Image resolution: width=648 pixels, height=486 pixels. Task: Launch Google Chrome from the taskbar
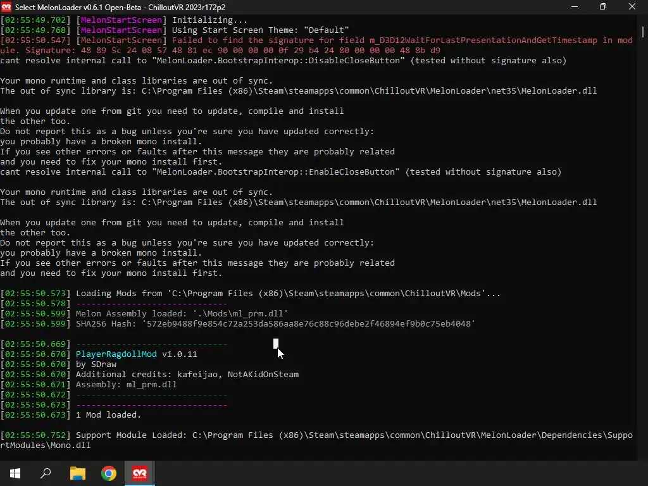[x=109, y=473]
